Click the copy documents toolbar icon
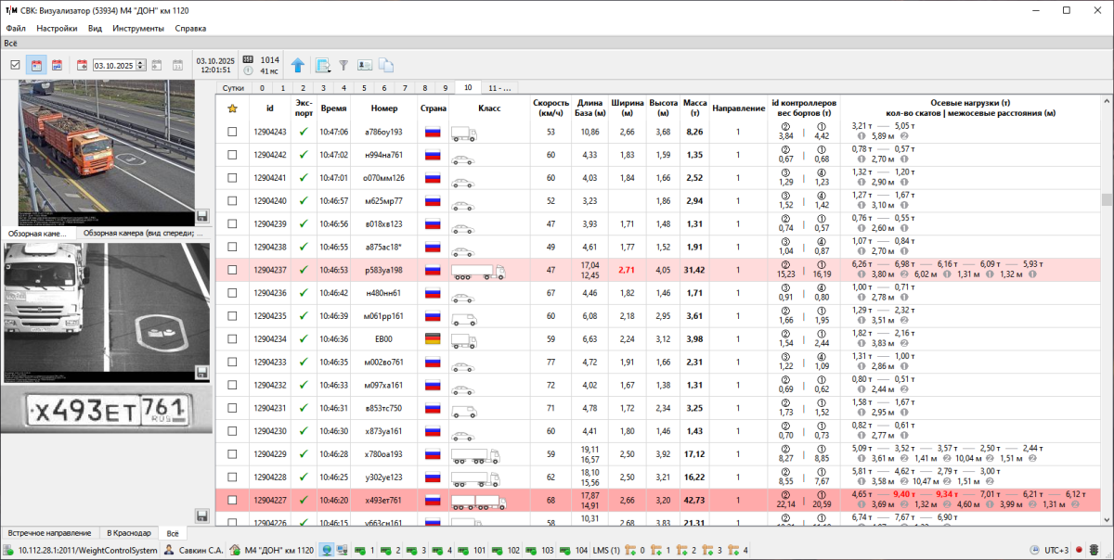 point(386,65)
